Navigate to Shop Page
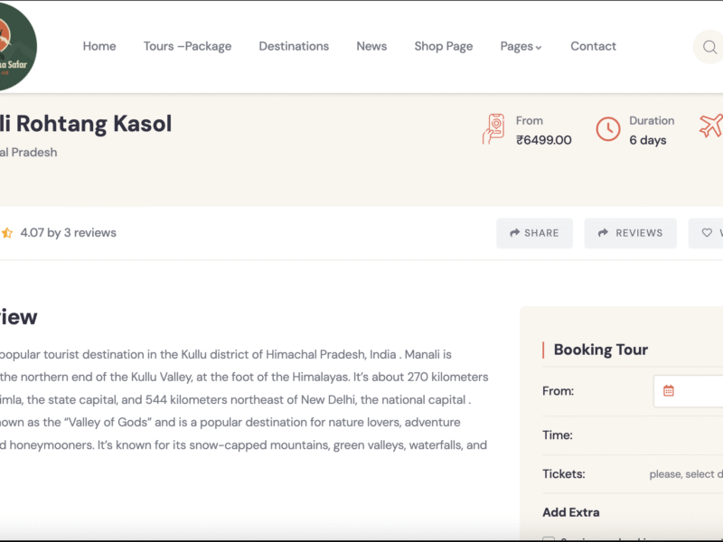Image resolution: width=723 pixels, height=542 pixels. 443,46
